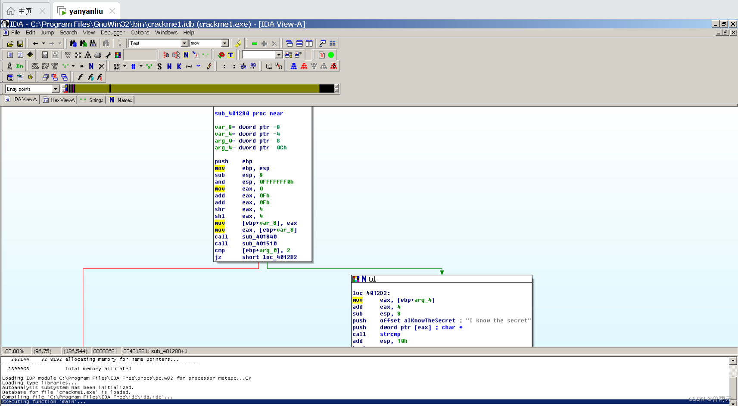
Task: Switch to the Strings tab
Action: tap(92, 100)
